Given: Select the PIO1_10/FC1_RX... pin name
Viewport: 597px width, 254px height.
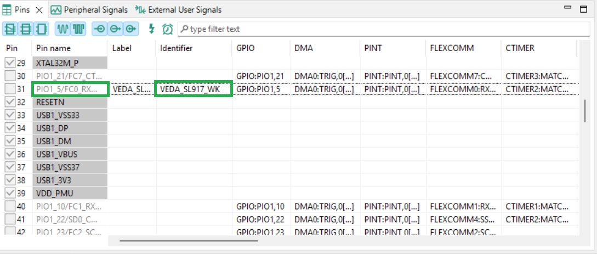Looking at the screenshot, I should (69, 206).
